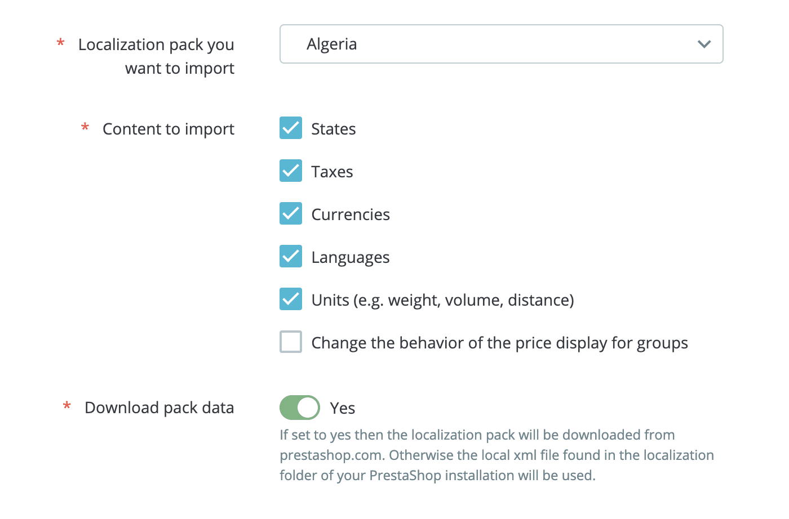Click the States label text
Viewport: 789px width, 519px height.
click(333, 128)
